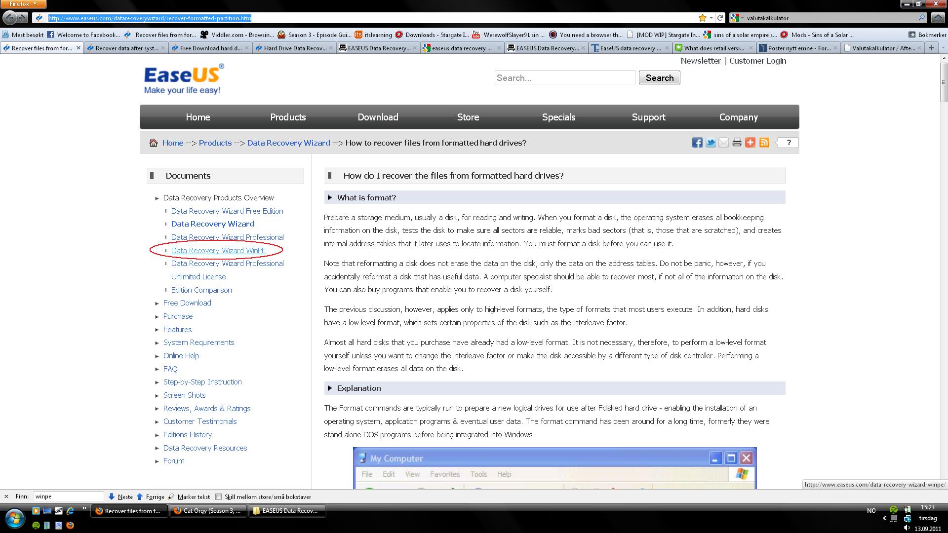The height and width of the screenshot is (533, 948).
Task: Click the Bokmerker bookmarks button
Action: [x=927, y=35]
